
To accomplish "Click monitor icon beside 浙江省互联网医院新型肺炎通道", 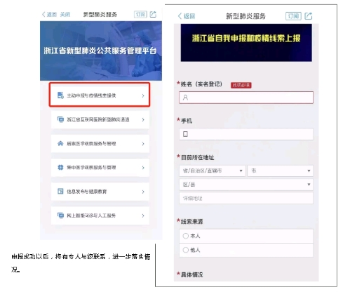I will point(60,119).
